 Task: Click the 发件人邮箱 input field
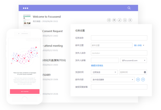point(105,60)
